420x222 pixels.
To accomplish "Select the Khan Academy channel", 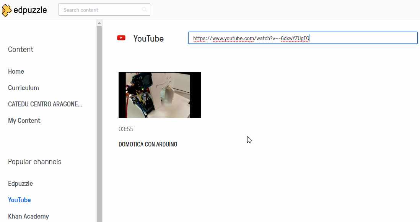I will 28,216.
